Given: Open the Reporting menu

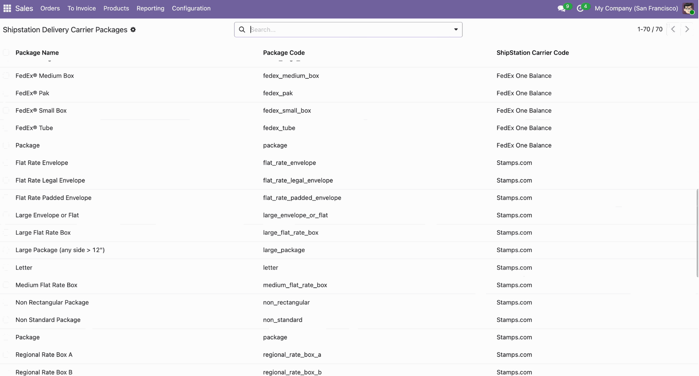Looking at the screenshot, I should [x=150, y=8].
